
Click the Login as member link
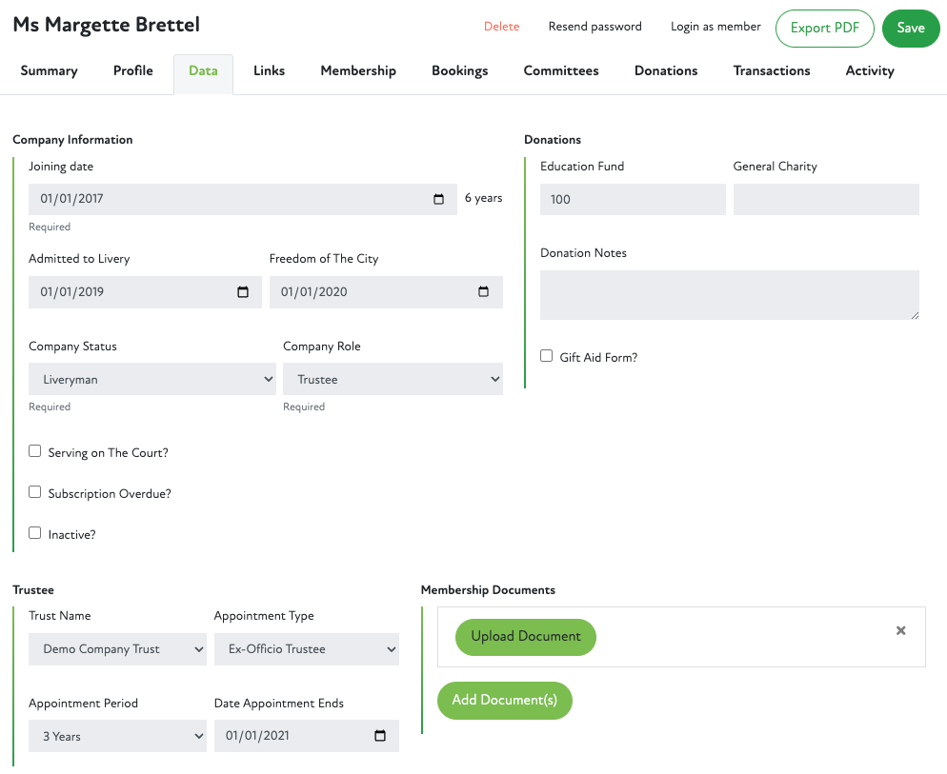click(x=715, y=27)
